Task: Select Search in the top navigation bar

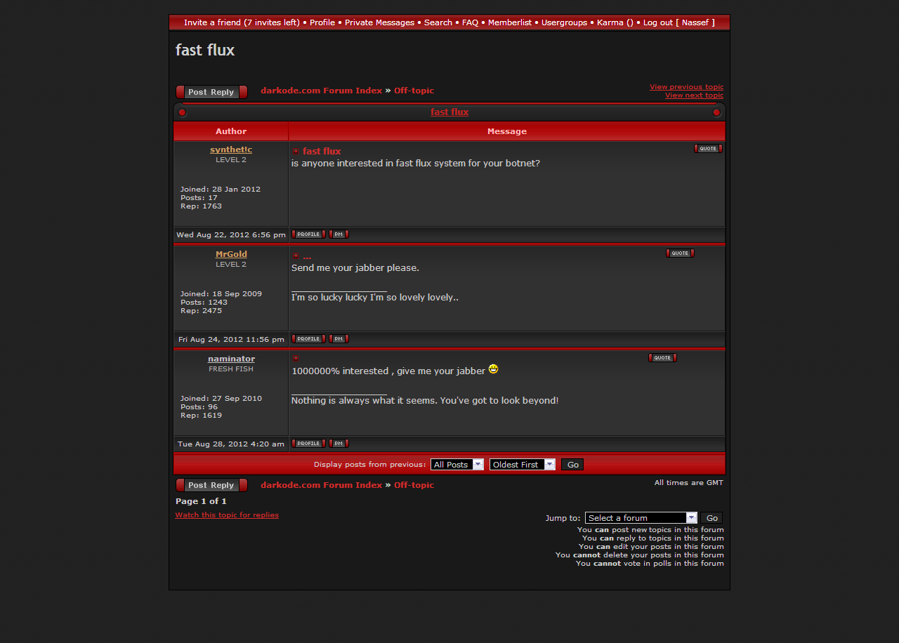Action: tap(438, 22)
